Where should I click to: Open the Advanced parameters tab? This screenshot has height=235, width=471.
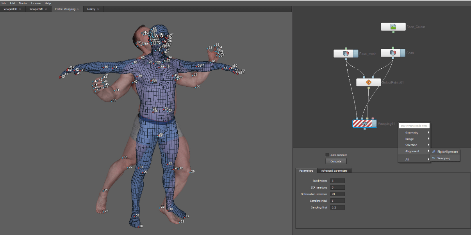coord(334,171)
